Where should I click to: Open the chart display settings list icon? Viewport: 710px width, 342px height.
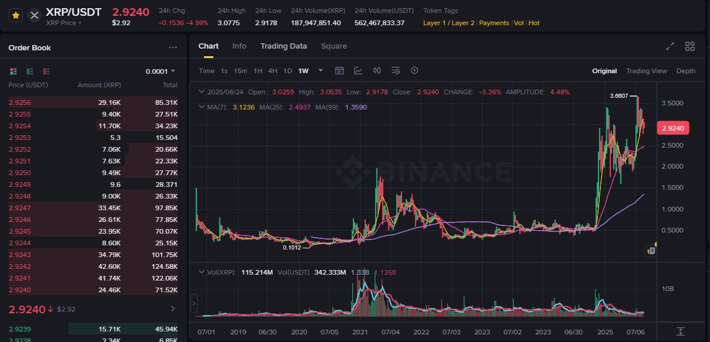(x=396, y=70)
